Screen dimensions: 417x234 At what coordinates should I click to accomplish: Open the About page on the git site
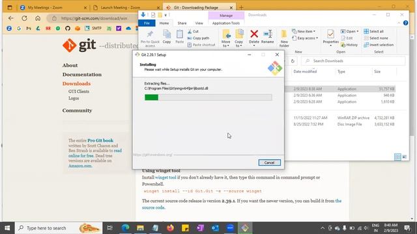tap(70, 65)
